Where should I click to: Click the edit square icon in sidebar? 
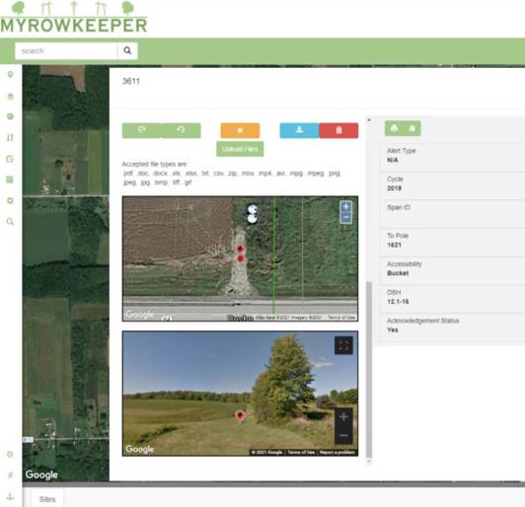point(10,159)
